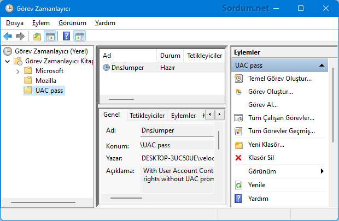Click the folder Up One Level toolbar icon
Screen dimensions: 339x221
37,36
